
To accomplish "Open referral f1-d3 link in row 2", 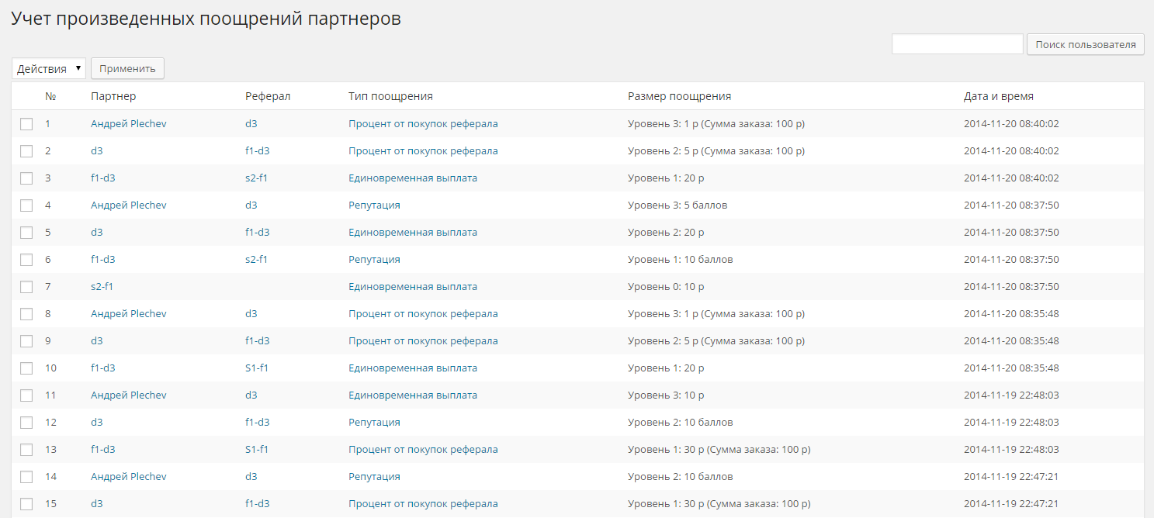I will (x=257, y=151).
